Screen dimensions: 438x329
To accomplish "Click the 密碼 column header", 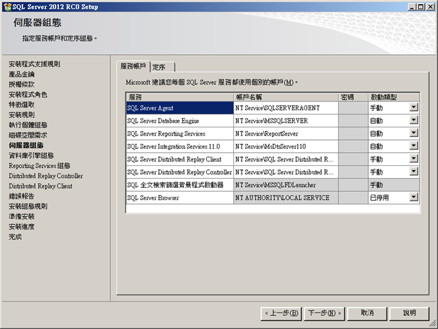I will [x=353, y=97].
